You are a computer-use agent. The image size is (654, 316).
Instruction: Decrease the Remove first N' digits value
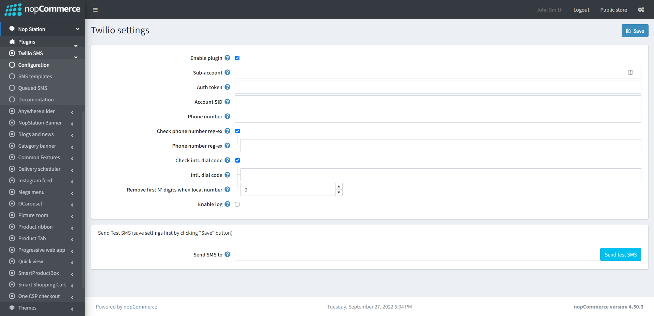pos(339,193)
